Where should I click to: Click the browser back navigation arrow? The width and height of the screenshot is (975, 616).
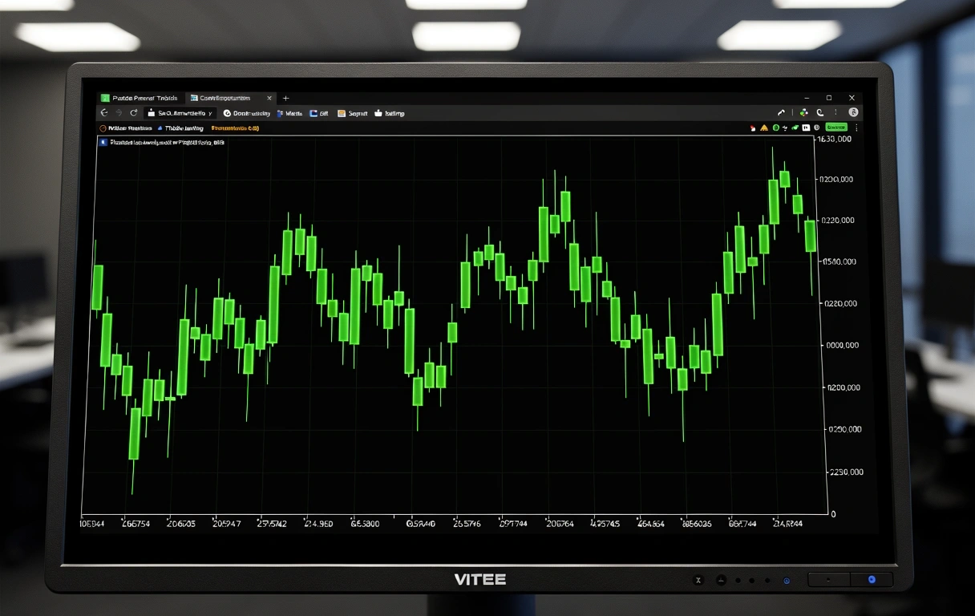coord(104,112)
